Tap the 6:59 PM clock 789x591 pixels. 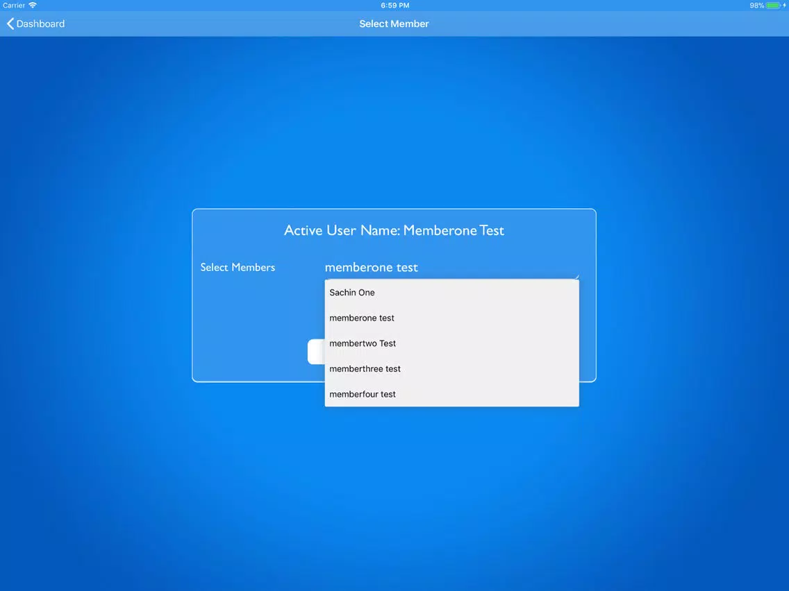pyautogui.click(x=395, y=6)
